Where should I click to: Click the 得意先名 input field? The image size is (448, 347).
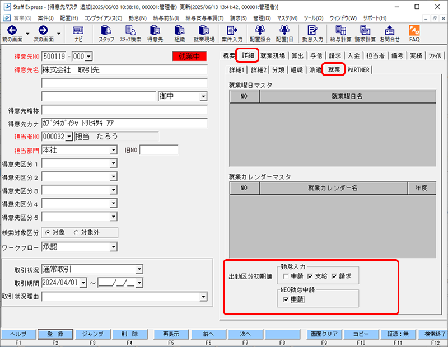point(124,70)
